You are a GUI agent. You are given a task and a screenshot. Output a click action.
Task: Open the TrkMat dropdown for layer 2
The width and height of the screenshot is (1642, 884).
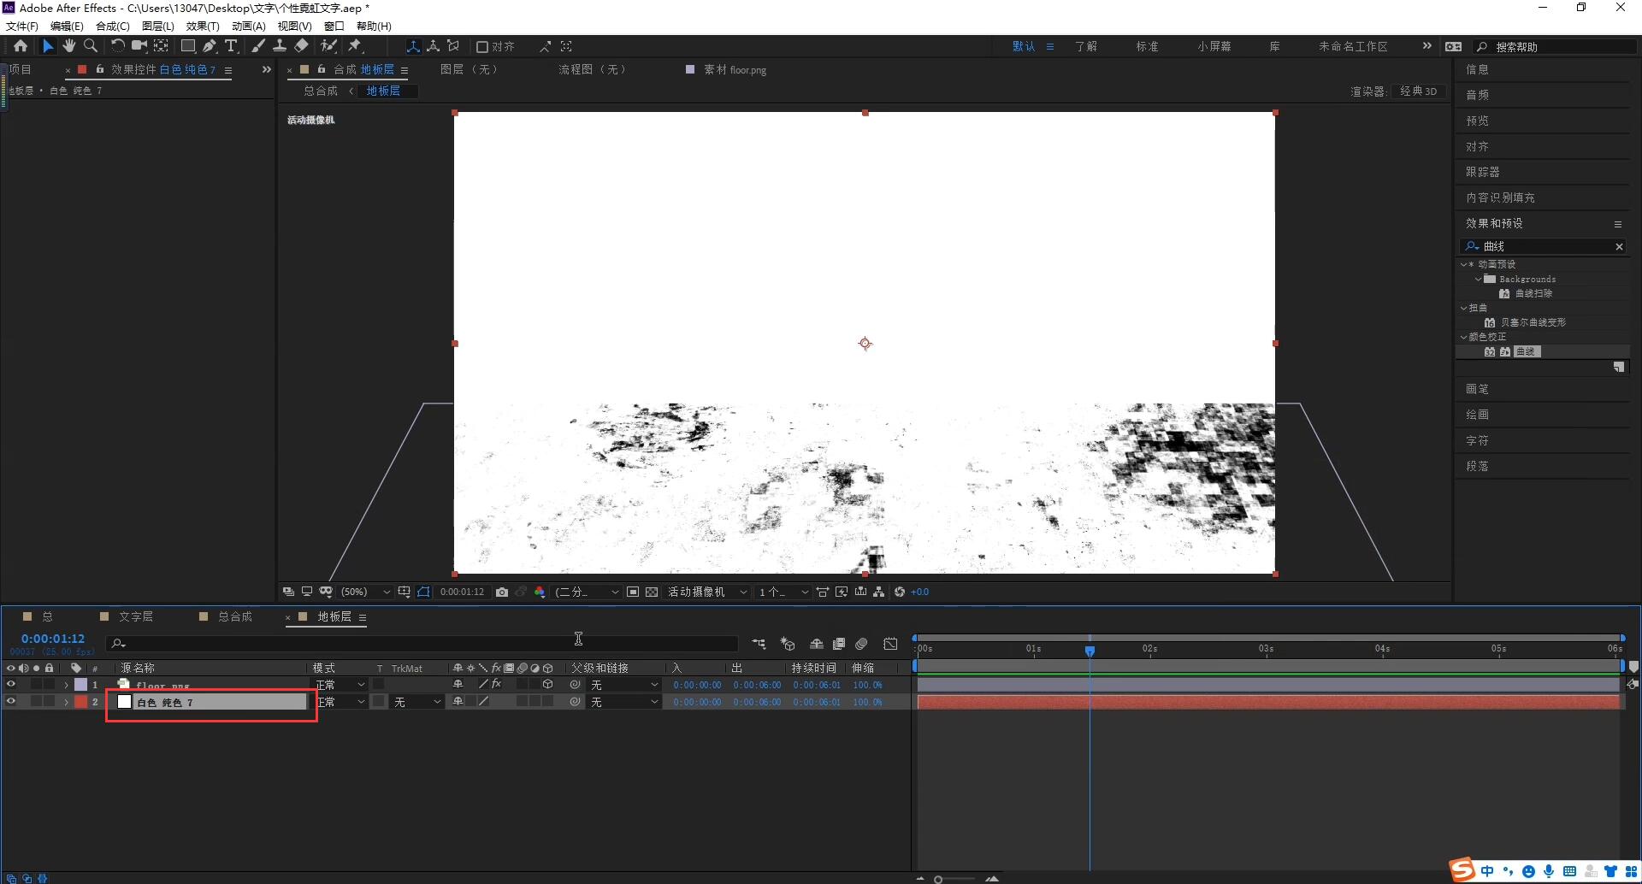(x=417, y=701)
